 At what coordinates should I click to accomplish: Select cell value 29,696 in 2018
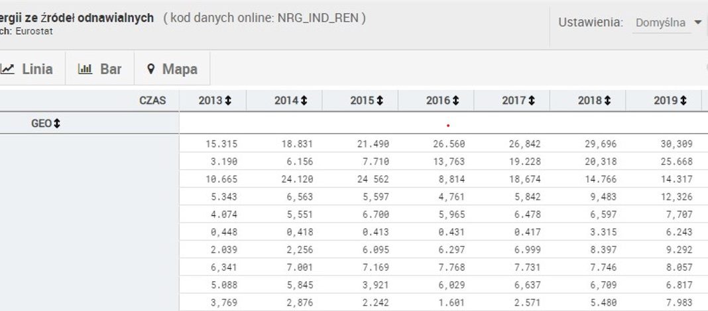tap(601, 144)
